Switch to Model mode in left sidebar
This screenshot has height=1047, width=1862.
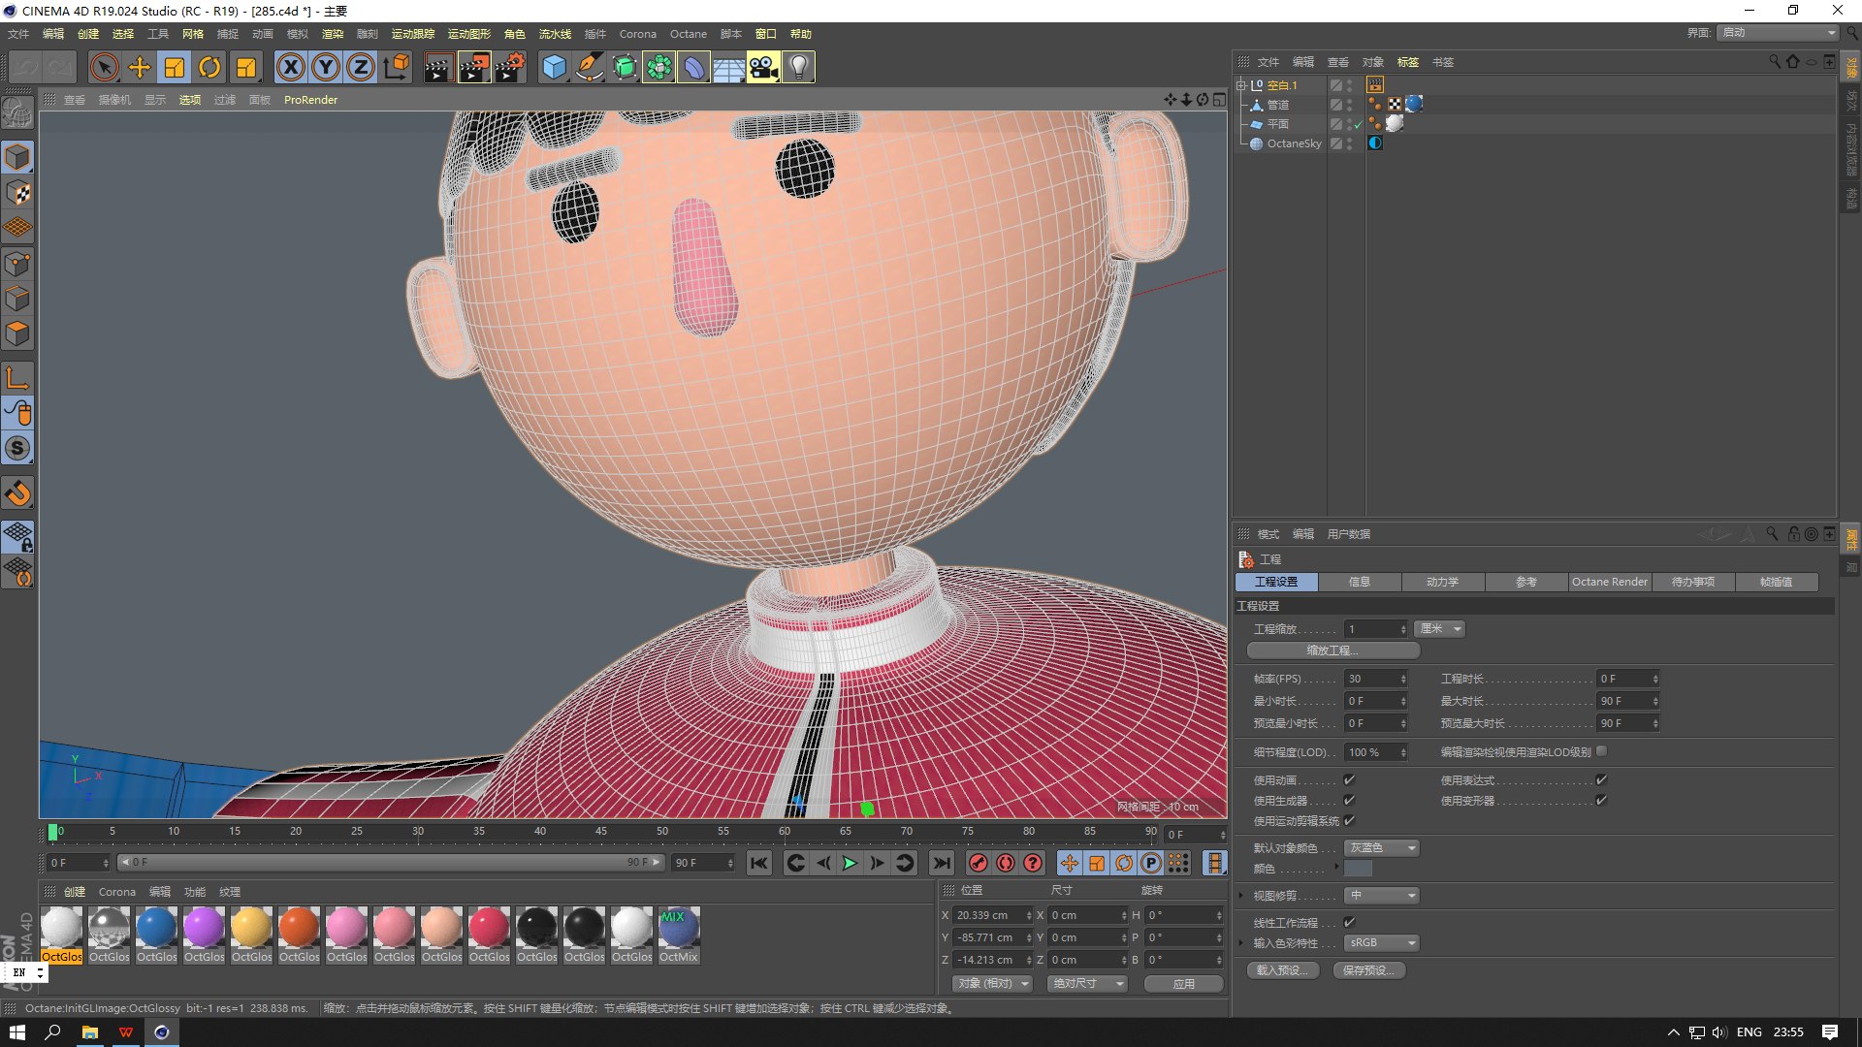pos(17,156)
